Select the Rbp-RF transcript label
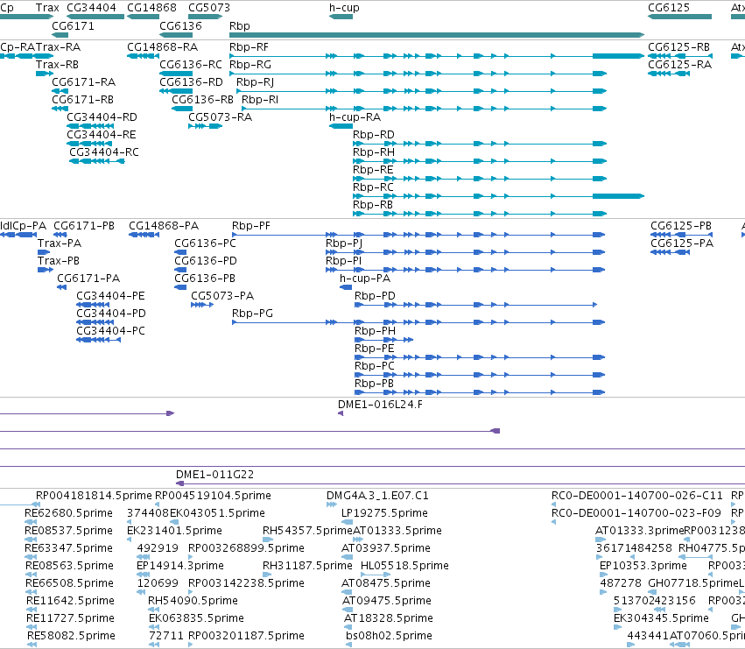This screenshot has height=649, width=745. [x=249, y=47]
